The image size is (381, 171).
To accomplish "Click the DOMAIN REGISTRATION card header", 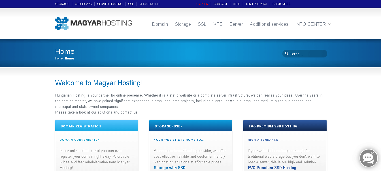I will 97,126.
